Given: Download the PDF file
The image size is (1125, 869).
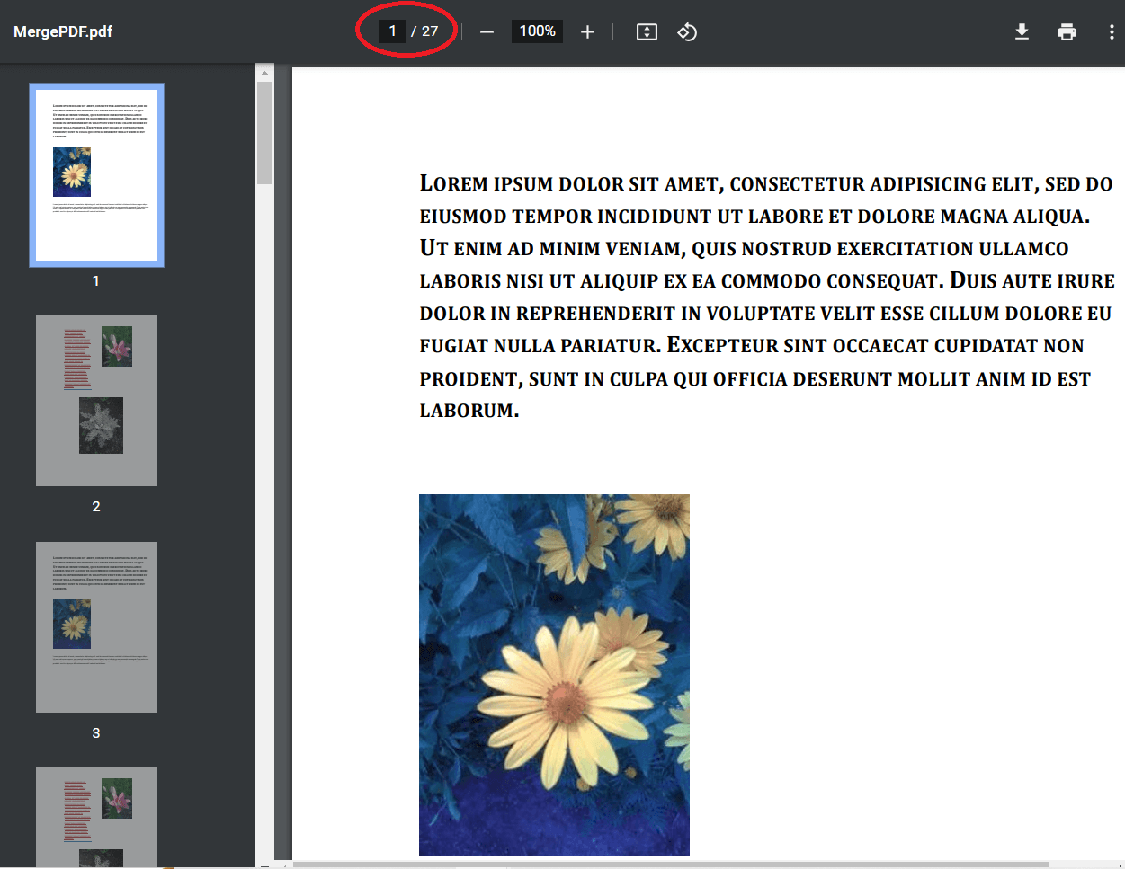Looking at the screenshot, I should 1022,31.
